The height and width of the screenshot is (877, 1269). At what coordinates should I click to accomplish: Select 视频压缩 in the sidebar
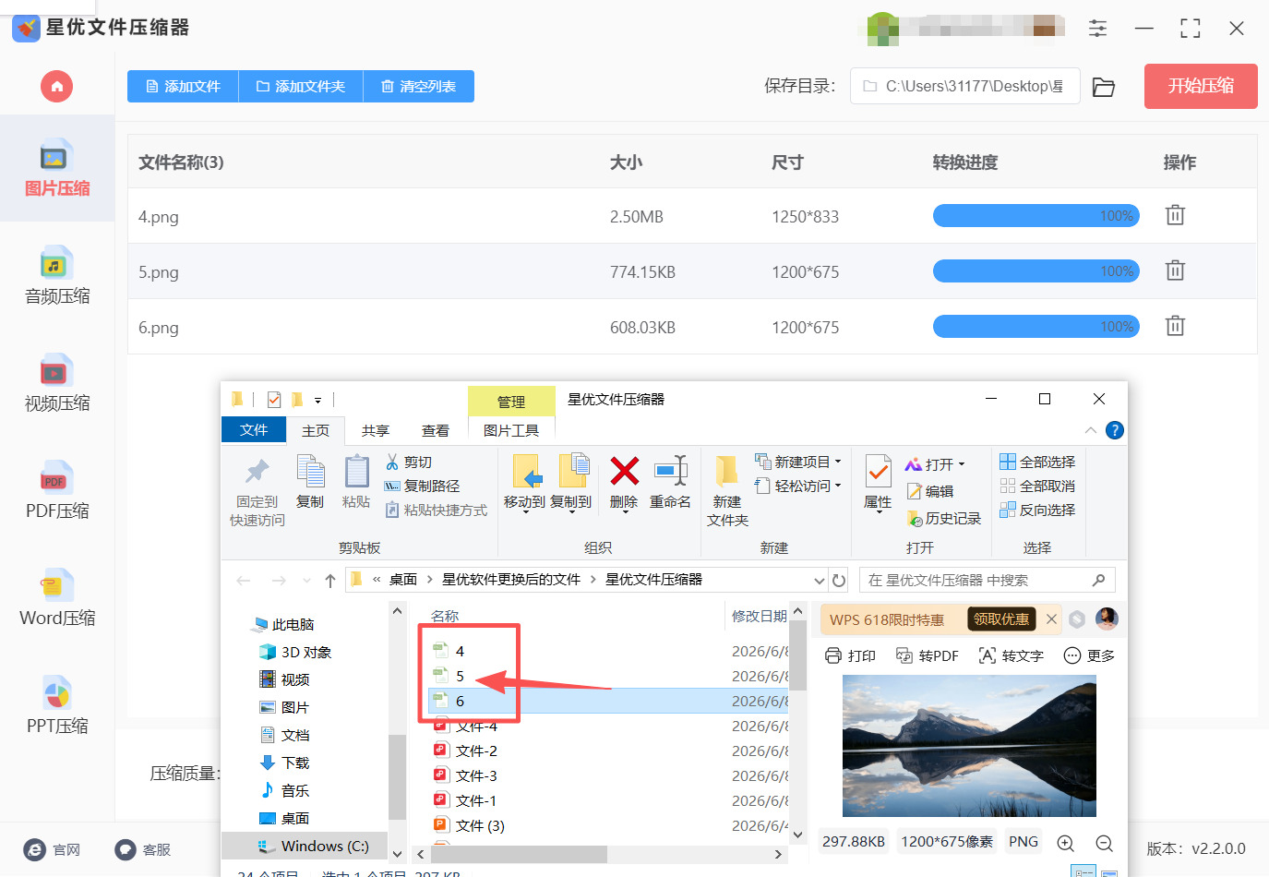tap(57, 383)
